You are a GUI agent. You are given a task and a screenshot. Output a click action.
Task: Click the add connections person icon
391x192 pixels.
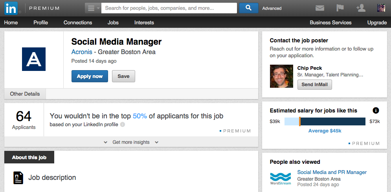pos(361,8)
